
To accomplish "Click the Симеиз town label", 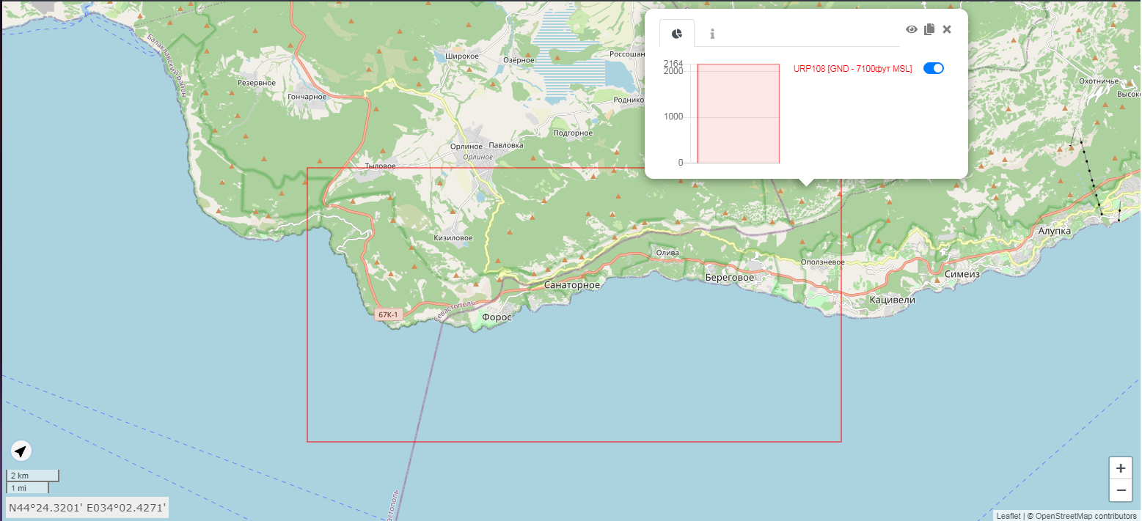I will [x=962, y=273].
